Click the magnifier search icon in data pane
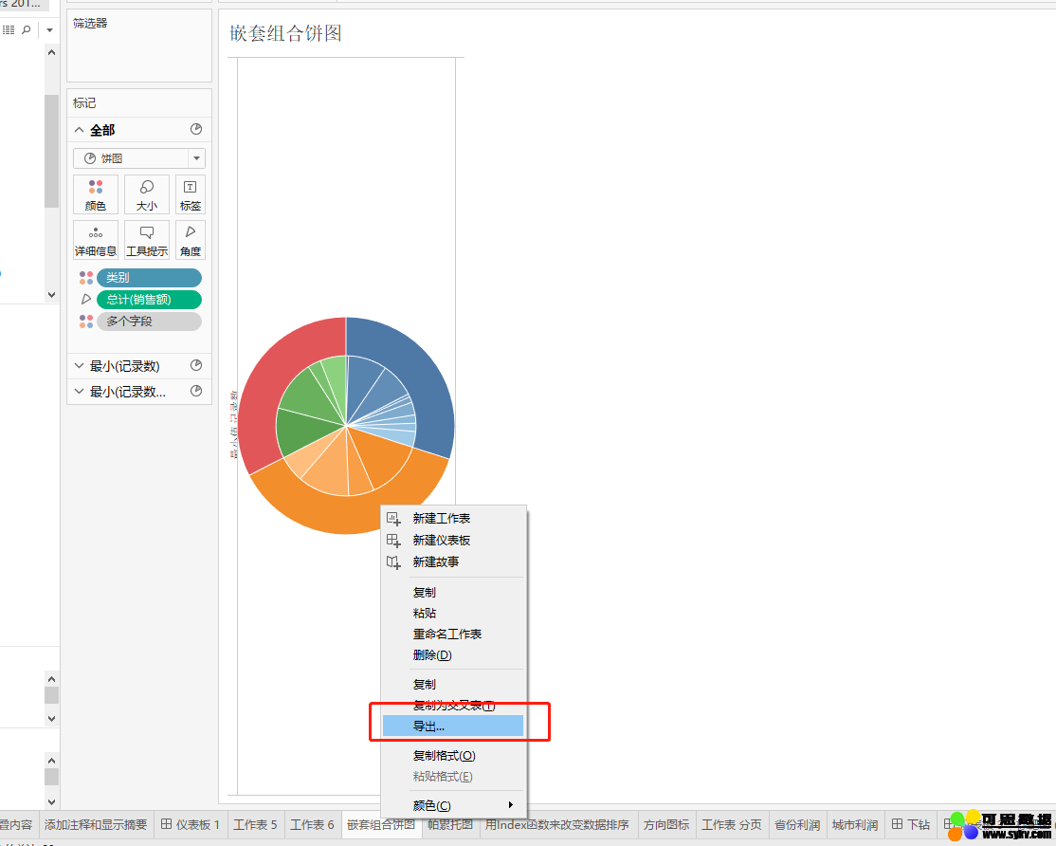Viewport: 1056px width, 846px height. click(x=27, y=30)
